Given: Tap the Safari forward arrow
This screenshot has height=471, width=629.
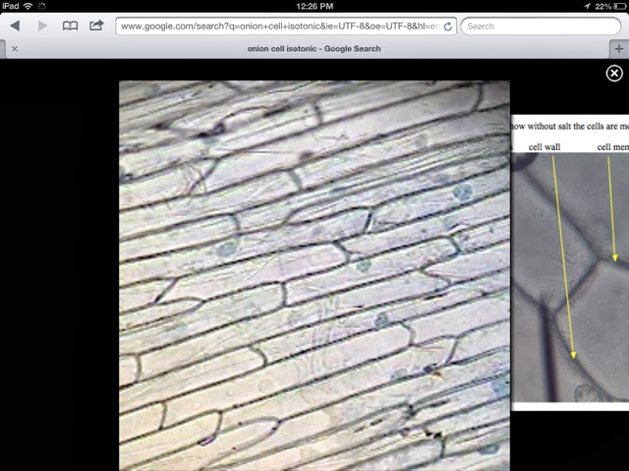Looking at the screenshot, I should click(42, 26).
